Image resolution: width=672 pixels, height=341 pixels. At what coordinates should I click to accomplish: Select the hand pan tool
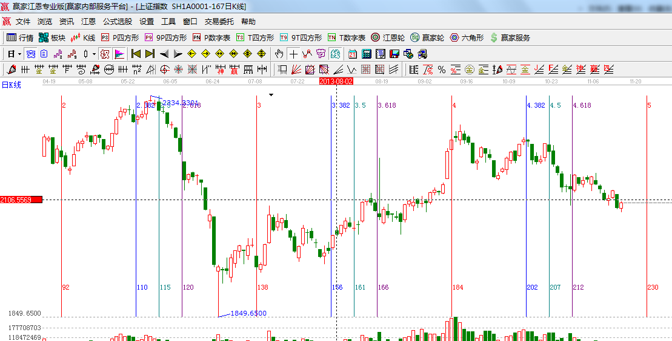click(x=279, y=54)
